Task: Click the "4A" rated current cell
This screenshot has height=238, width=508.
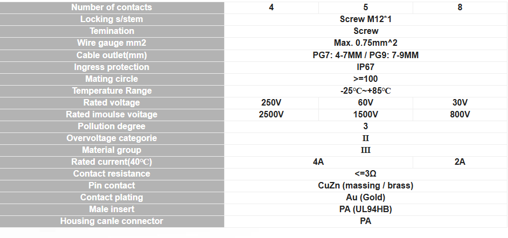Action: coord(318,162)
